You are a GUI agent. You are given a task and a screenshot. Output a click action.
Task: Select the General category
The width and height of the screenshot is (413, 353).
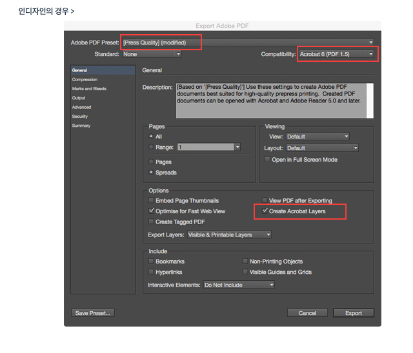pyautogui.click(x=103, y=70)
